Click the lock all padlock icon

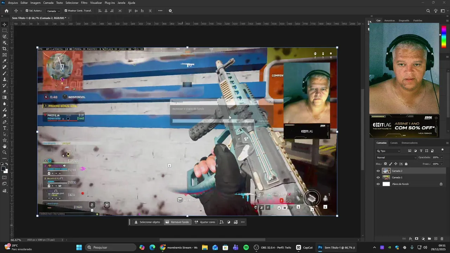(x=406, y=164)
